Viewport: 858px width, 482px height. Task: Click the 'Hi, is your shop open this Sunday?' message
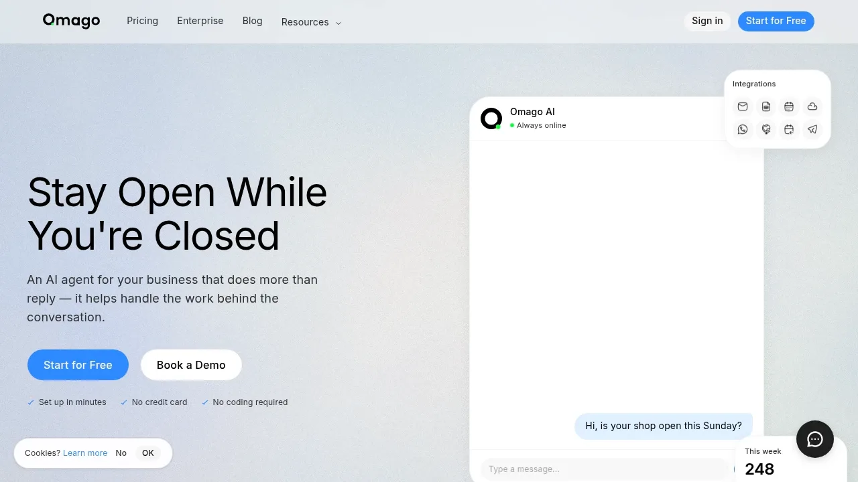coord(664,426)
